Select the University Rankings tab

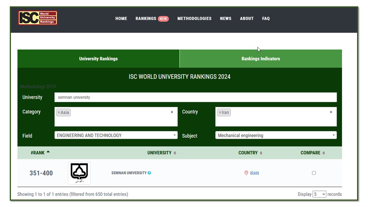pos(98,59)
